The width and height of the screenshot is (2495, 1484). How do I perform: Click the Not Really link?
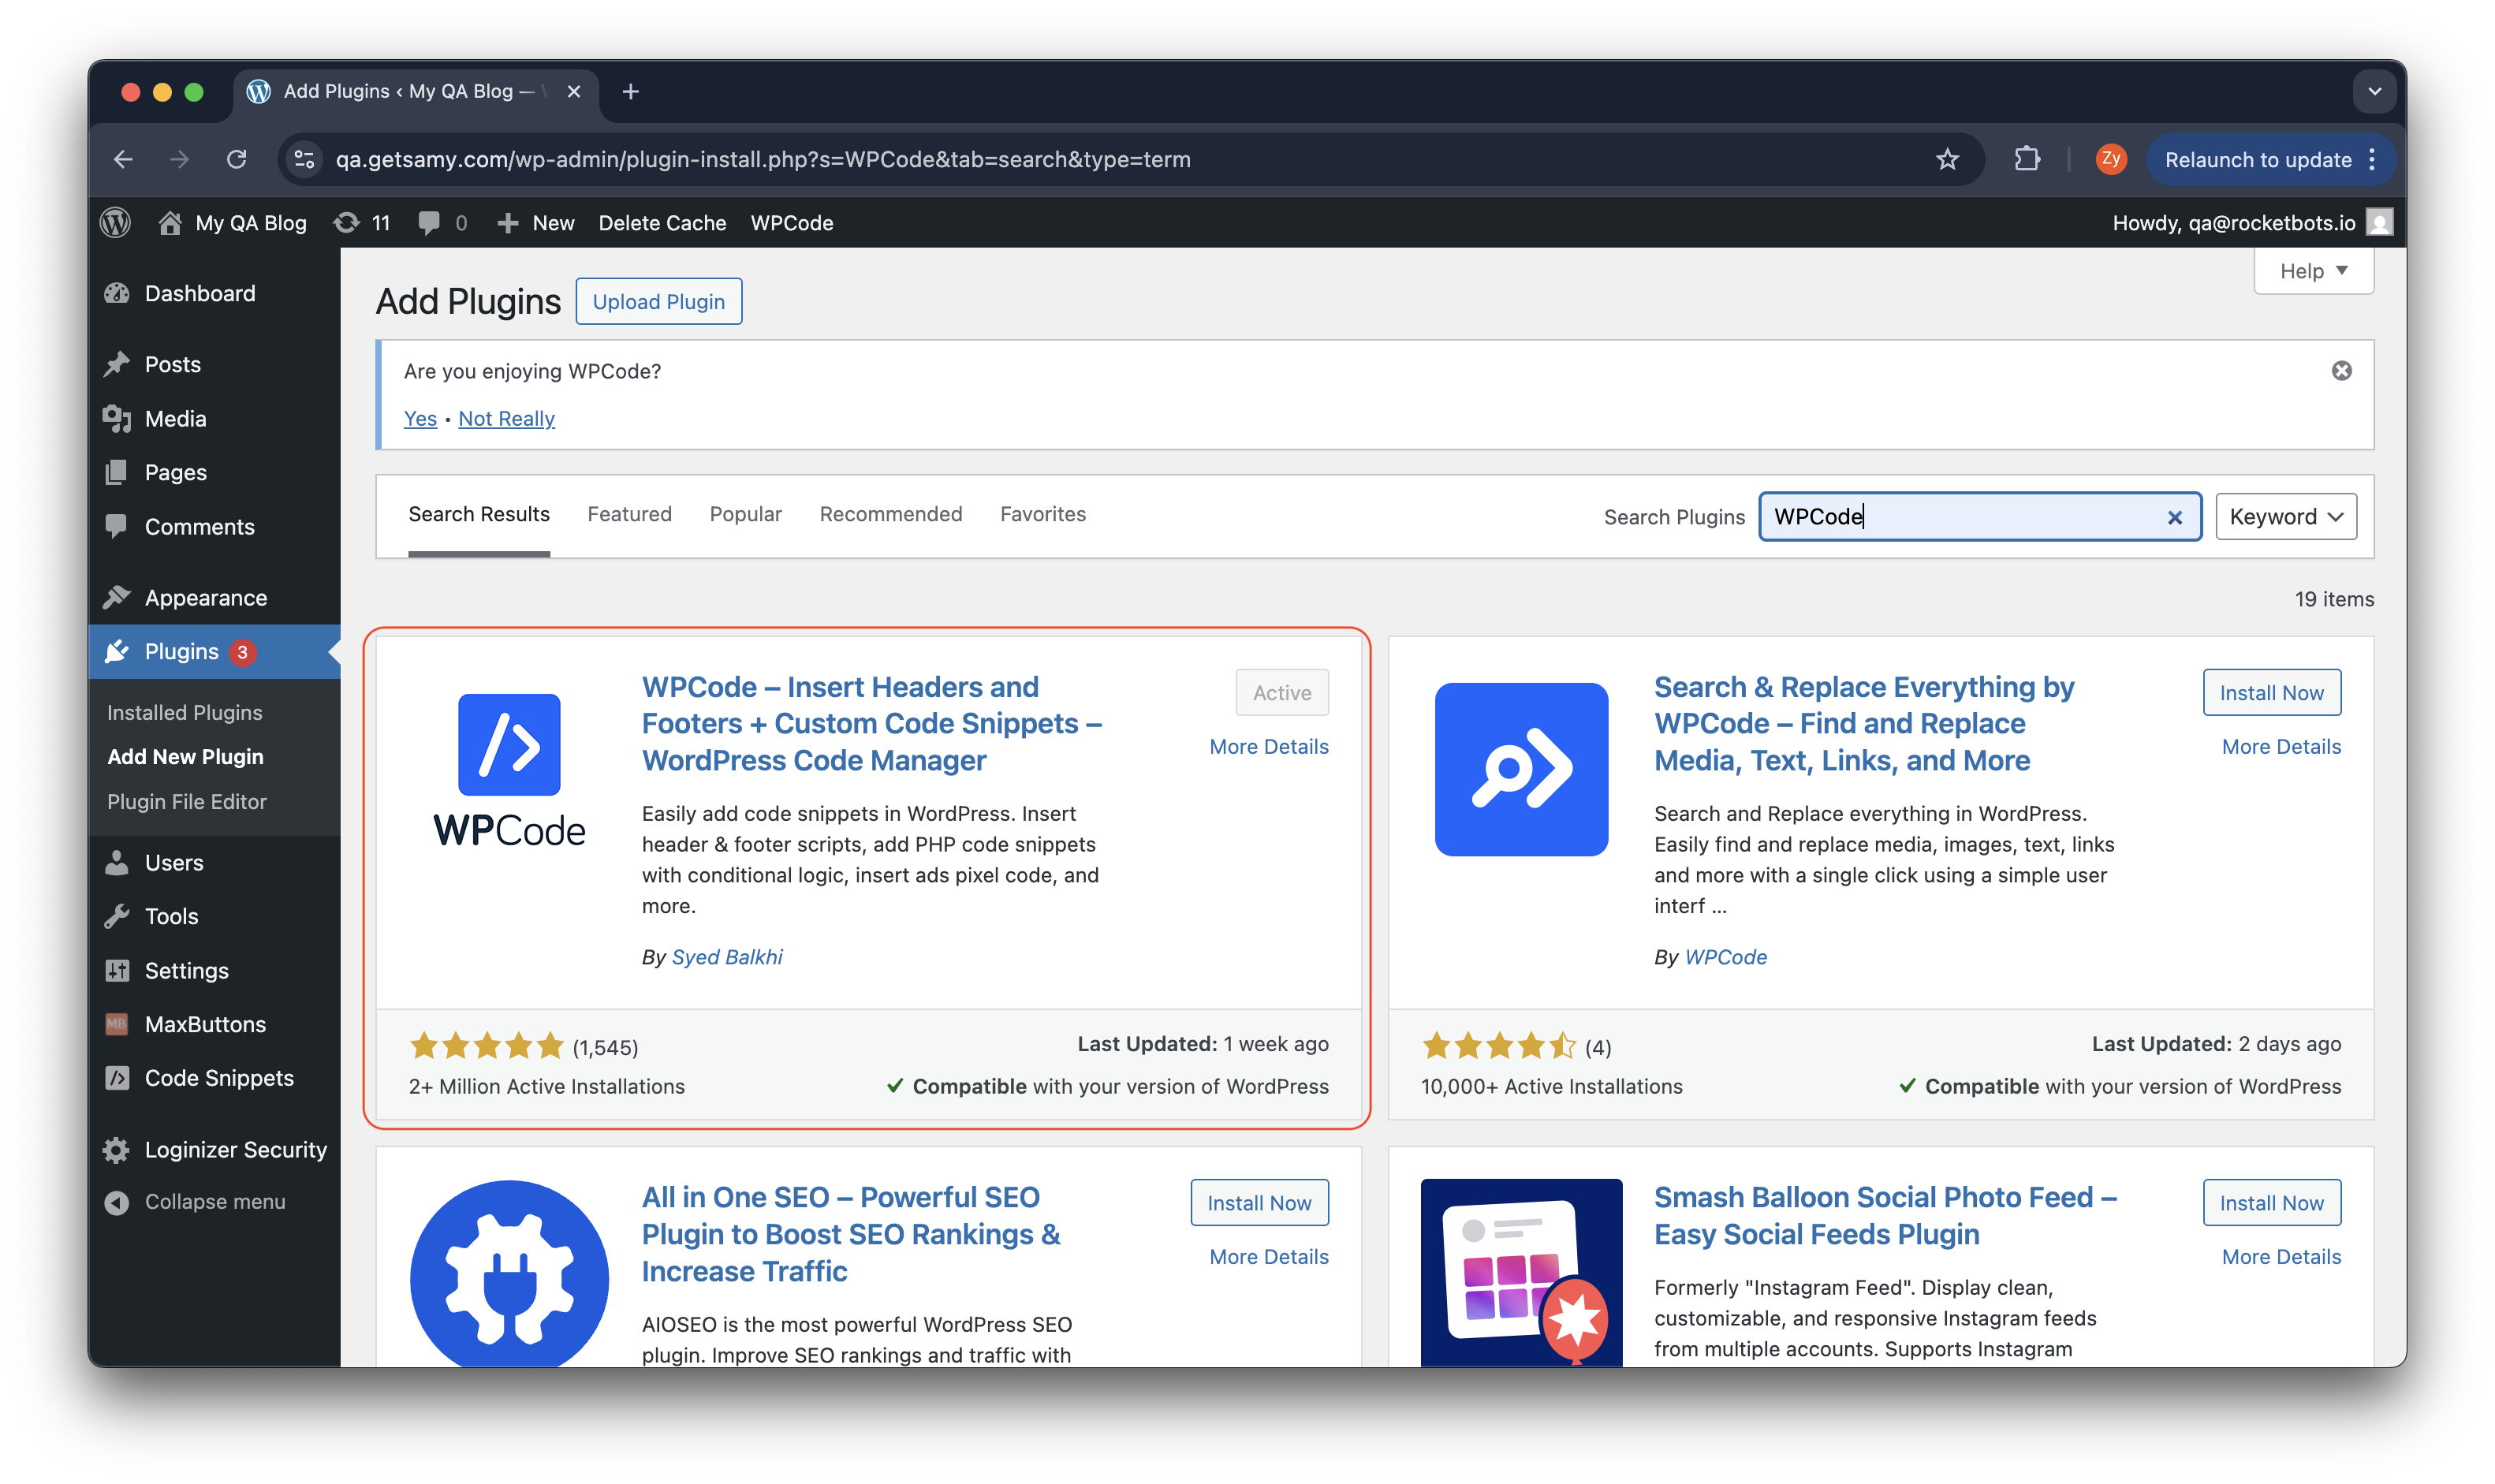click(x=506, y=419)
